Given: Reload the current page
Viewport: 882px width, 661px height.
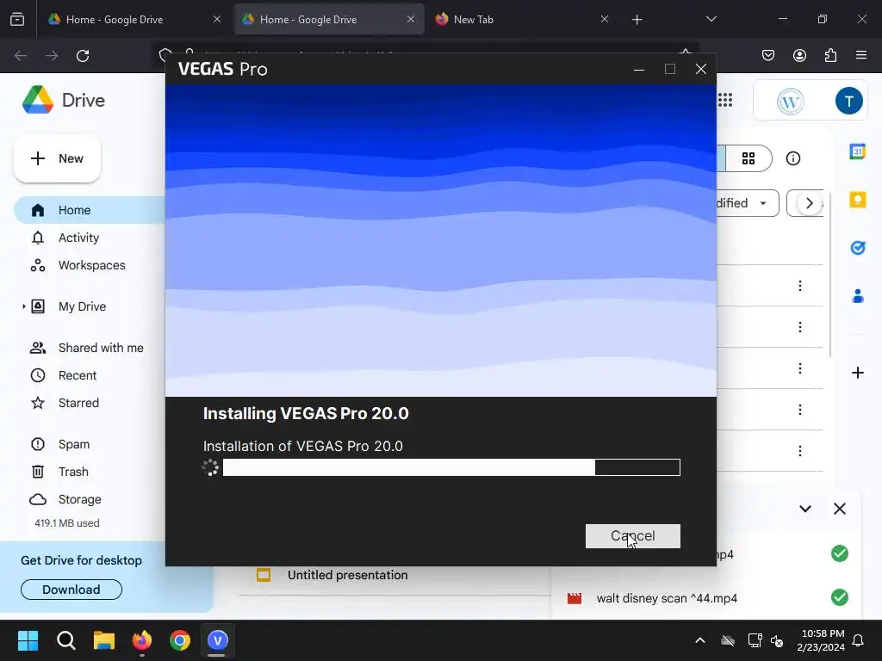Looking at the screenshot, I should (x=83, y=56).
